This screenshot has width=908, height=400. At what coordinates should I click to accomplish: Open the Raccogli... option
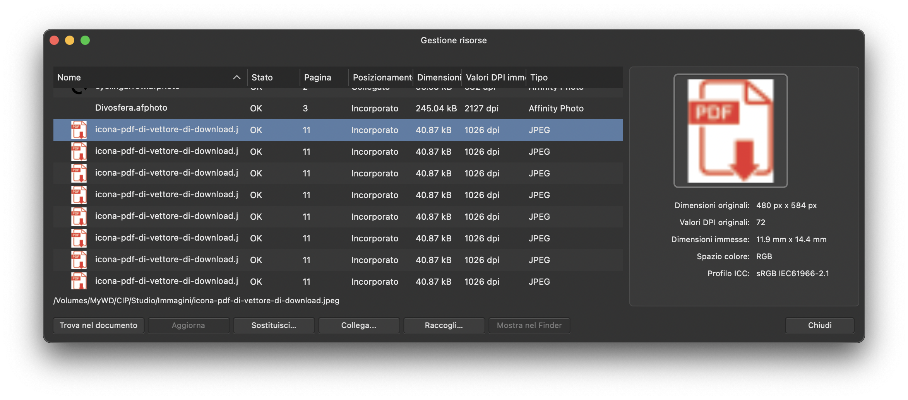coord(444,325)
